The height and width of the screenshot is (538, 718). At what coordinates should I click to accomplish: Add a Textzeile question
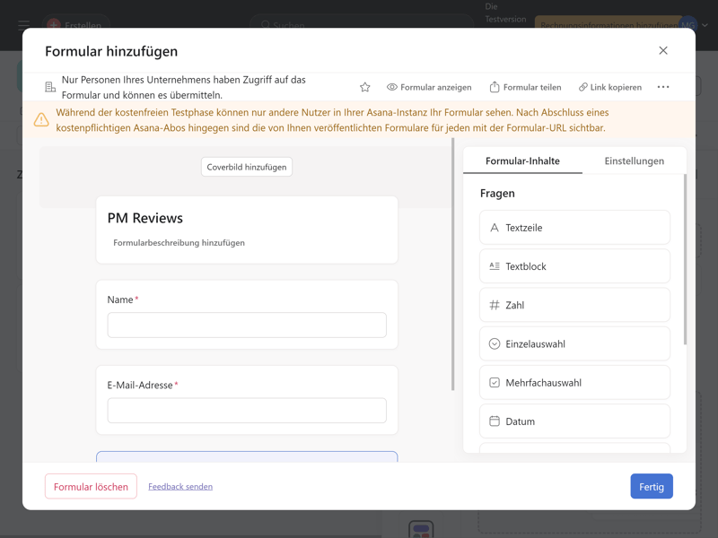tap(574, 228)
